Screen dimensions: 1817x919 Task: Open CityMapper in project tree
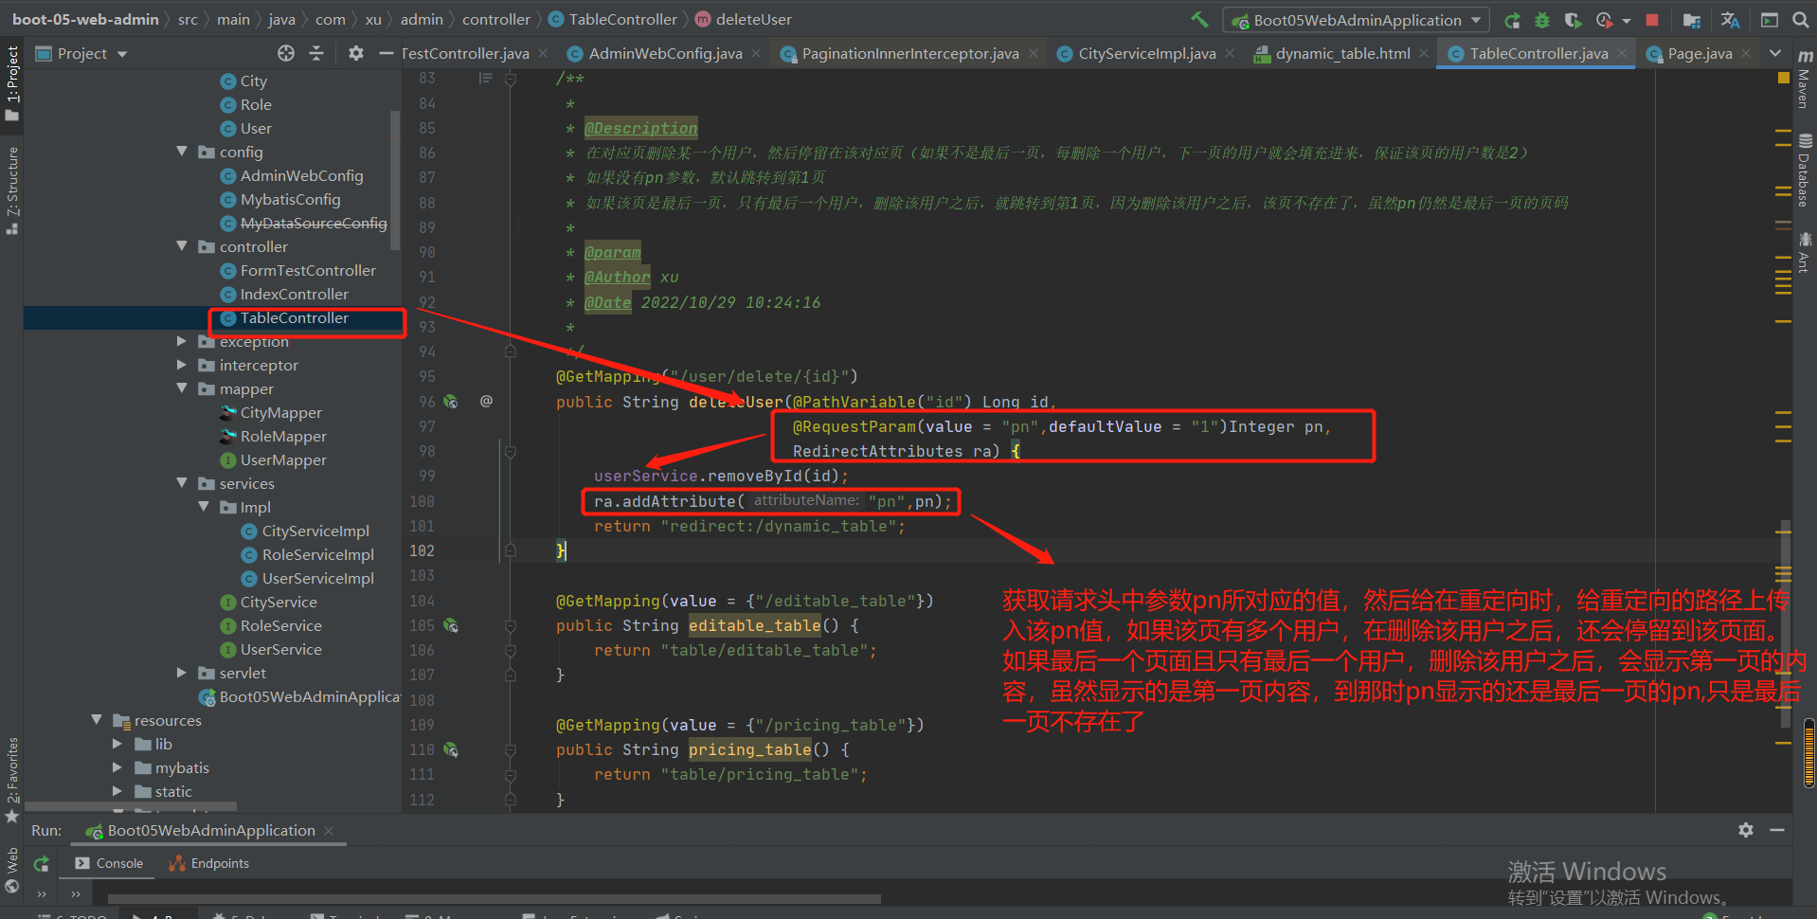pos(280,413)
